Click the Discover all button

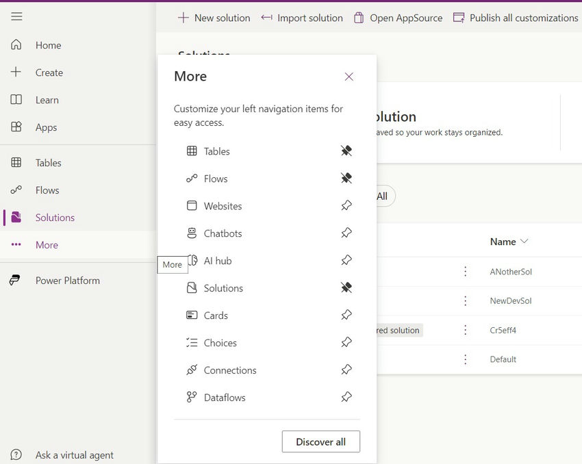[x=320, y=441]
